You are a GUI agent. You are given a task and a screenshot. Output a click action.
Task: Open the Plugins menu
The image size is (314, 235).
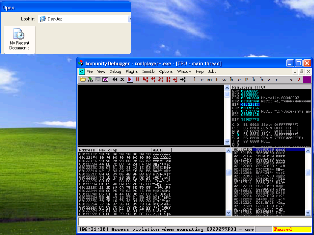coord(131,71)
